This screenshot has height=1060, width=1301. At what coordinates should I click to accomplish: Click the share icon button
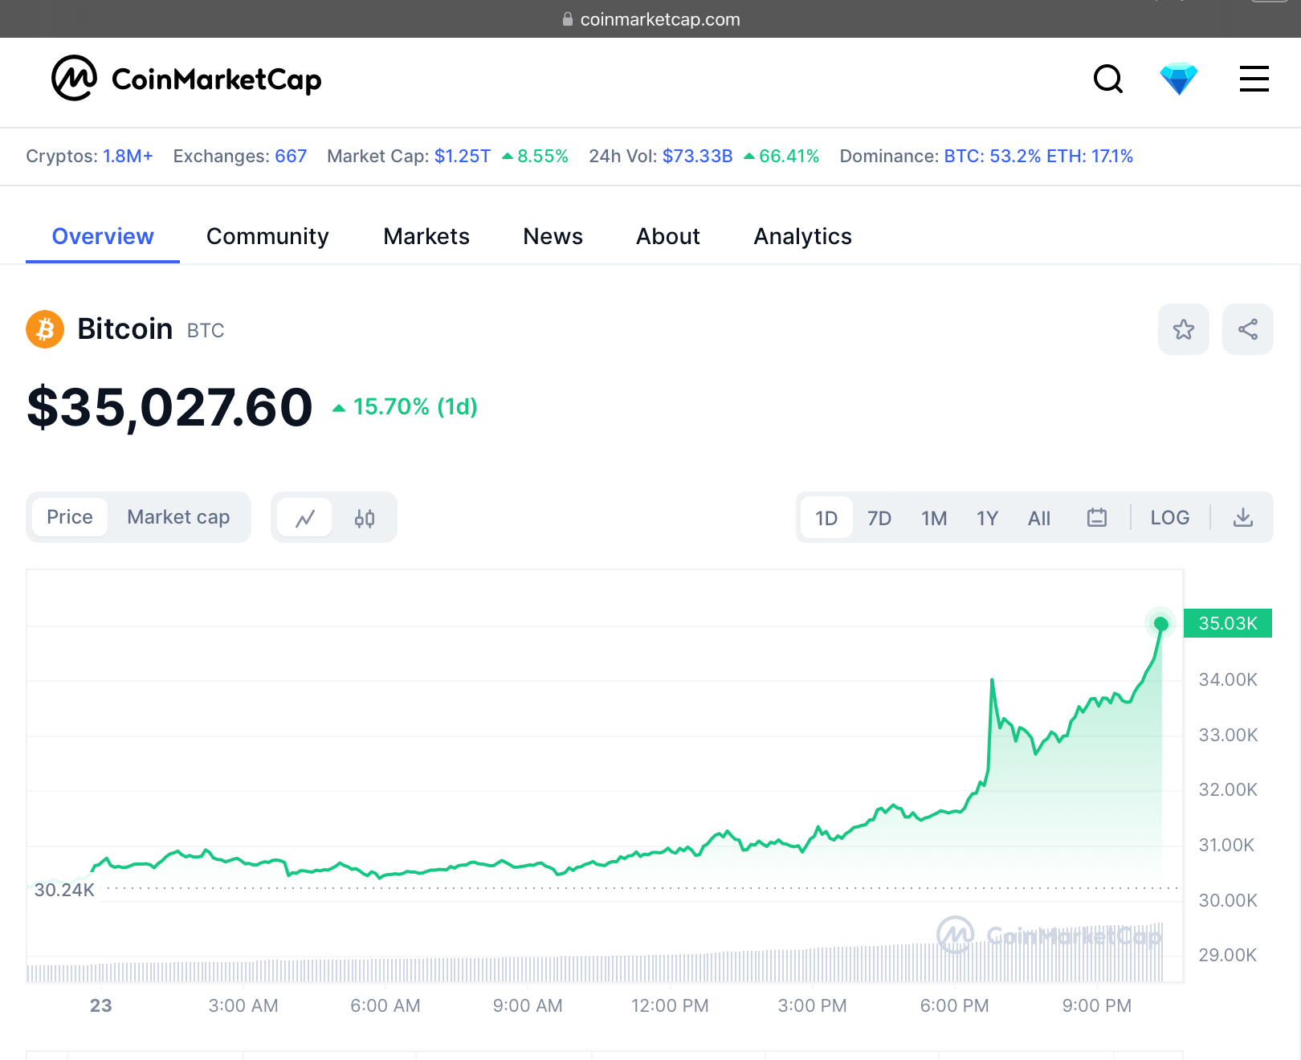1247,329
